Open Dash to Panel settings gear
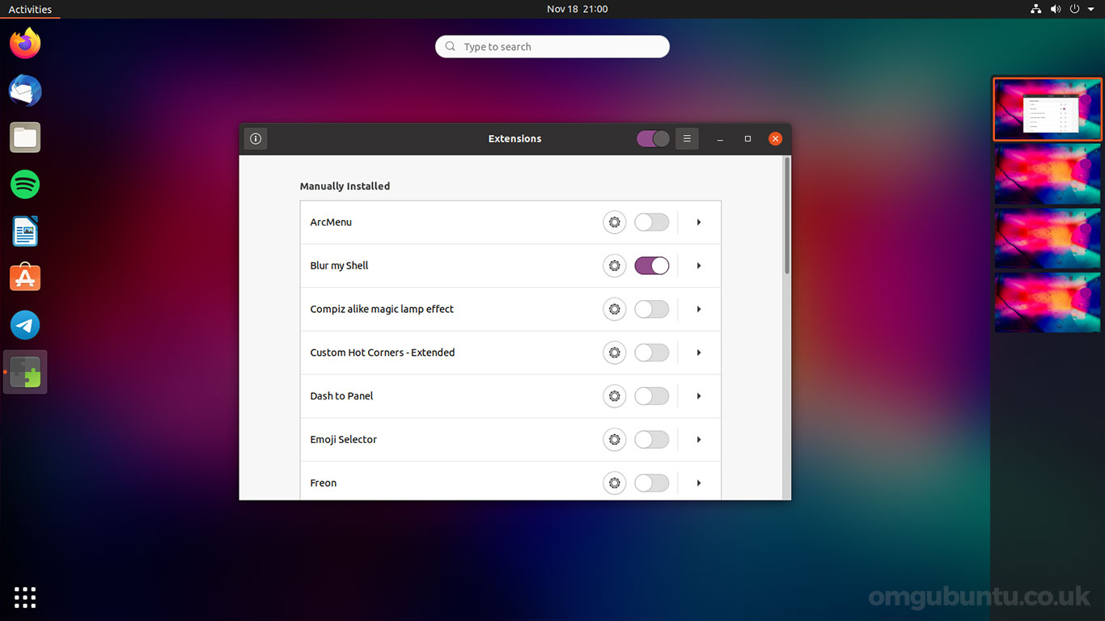This screenshot has height=621, width=1105. (615, 396)
